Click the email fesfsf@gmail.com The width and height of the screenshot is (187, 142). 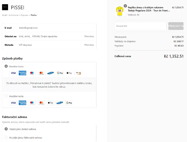[x=28, y=28]
